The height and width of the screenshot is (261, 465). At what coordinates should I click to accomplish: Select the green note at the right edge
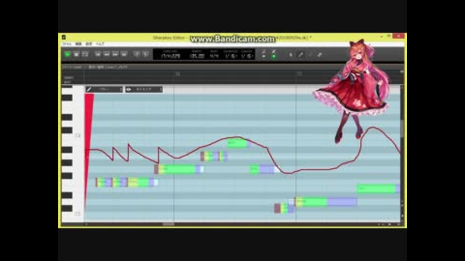(378, 188)
